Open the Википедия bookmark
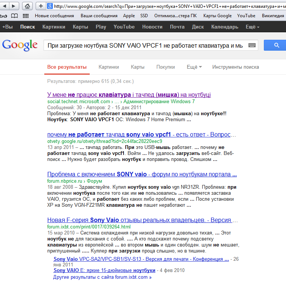286x281 pixels. click(x=273, y=16)
